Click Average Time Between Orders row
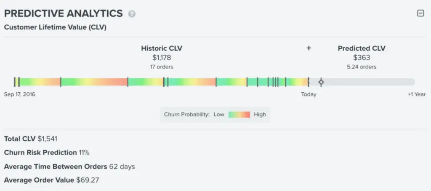431x191 pixels. pos(69,167)
